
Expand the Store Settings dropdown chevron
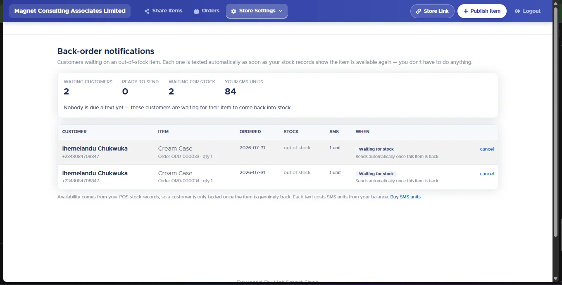(281, 11)
